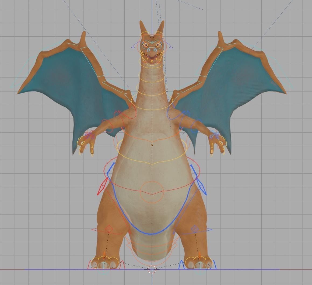This screenshot has width=312, height=285.
Task: Select the yellow toe arcs on blue-side foot
Action: pyautogui.click(x=199, y=260)
